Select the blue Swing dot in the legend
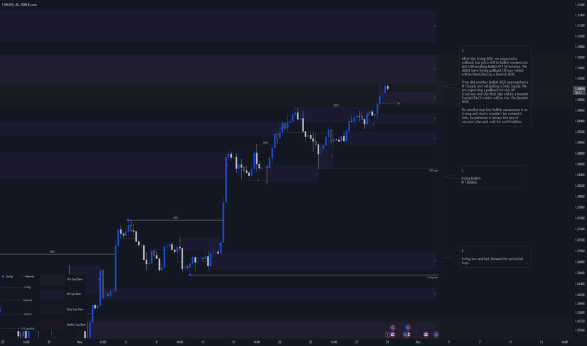The width and height of the screenshot is (587, 346). (3, 276)
